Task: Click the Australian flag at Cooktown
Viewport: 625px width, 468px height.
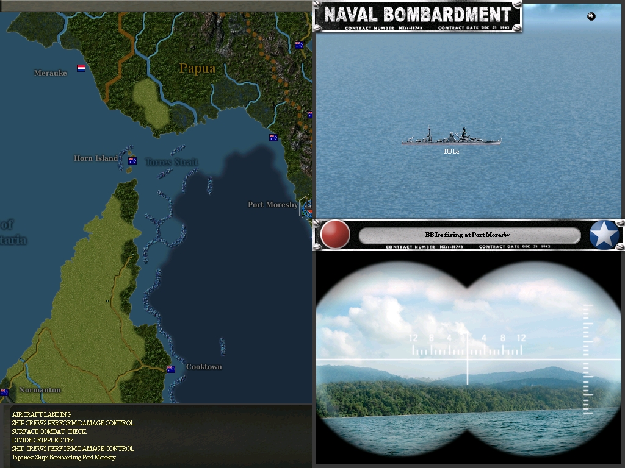Action: click(171, 369)
